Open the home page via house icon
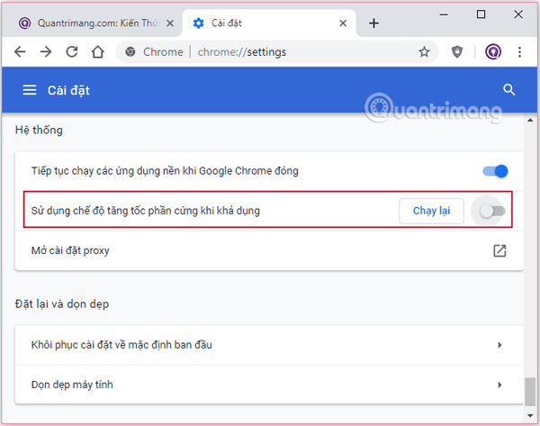 (98, 52)
